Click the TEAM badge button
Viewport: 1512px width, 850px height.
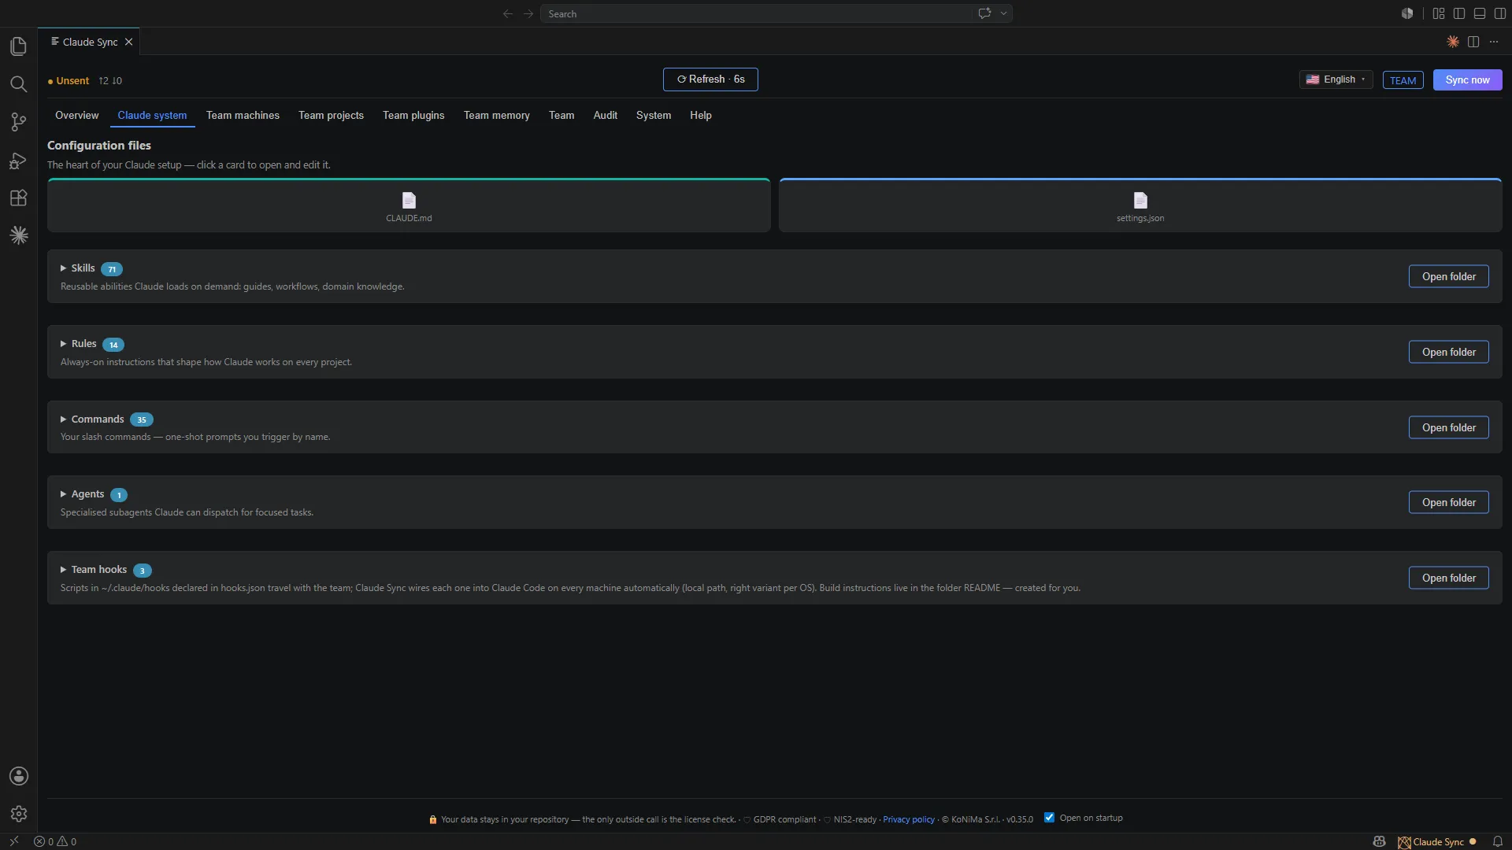1403,80
